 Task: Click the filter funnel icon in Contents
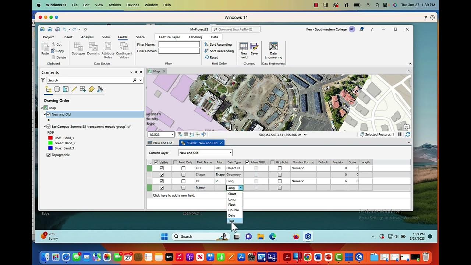[x=43, y=80]
